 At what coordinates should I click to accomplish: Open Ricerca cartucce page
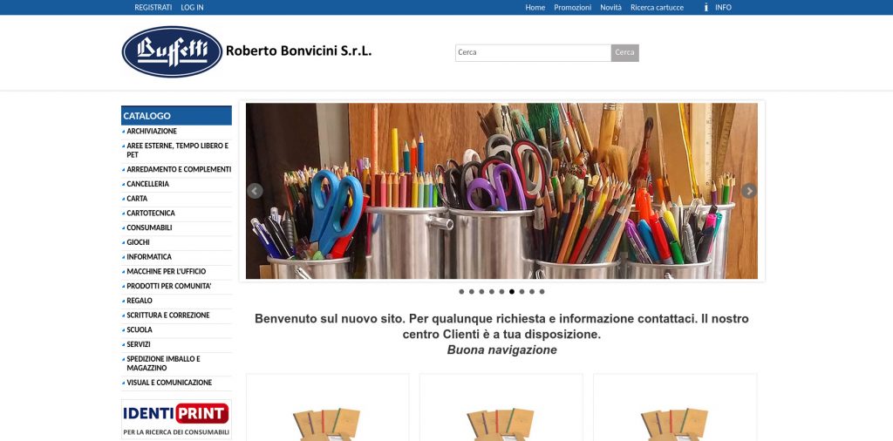pyautogui.click(x=657, y=7)
